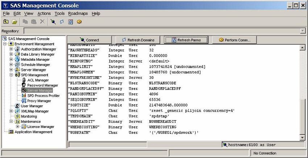308x158 pixels.
Task: Click the Metadata Manager icon
Action: [x=17, y=59]
